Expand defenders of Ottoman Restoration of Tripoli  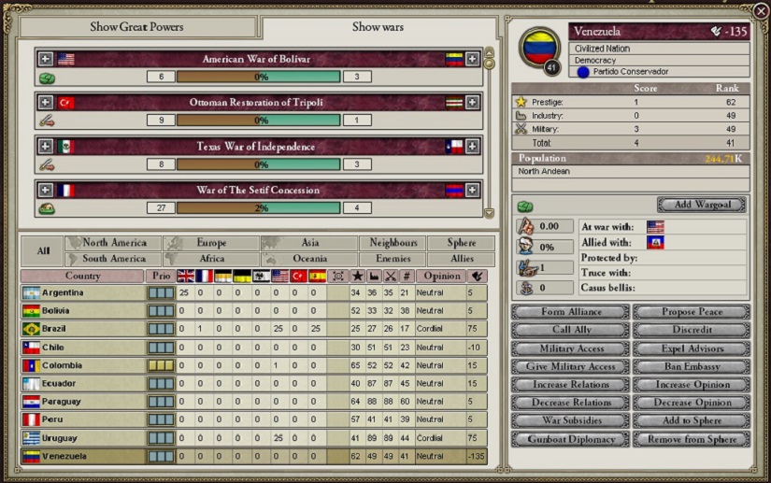[472, 103]
